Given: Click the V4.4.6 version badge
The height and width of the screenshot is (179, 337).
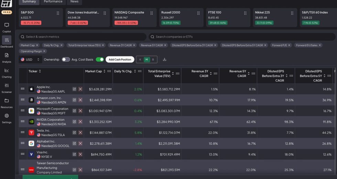Looking at the screenshot, I should [x=7, y=12].
